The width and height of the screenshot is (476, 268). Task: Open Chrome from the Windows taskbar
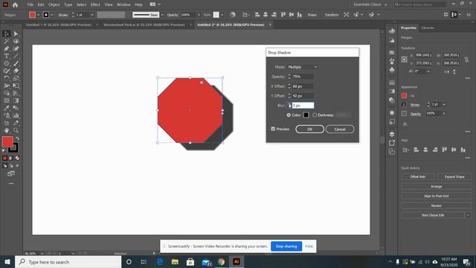221,261
